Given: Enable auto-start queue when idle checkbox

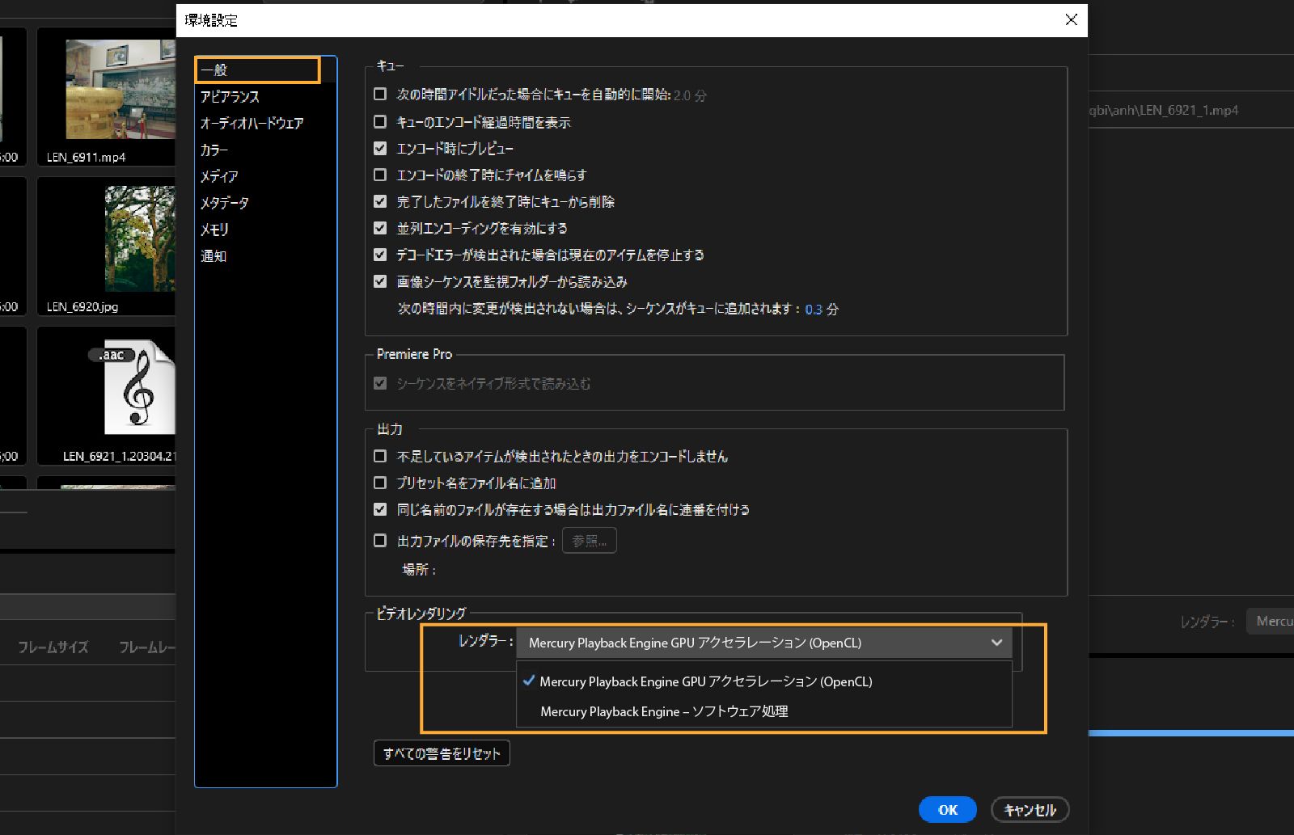Looking at the screenshot, I should tap(380, 95).
